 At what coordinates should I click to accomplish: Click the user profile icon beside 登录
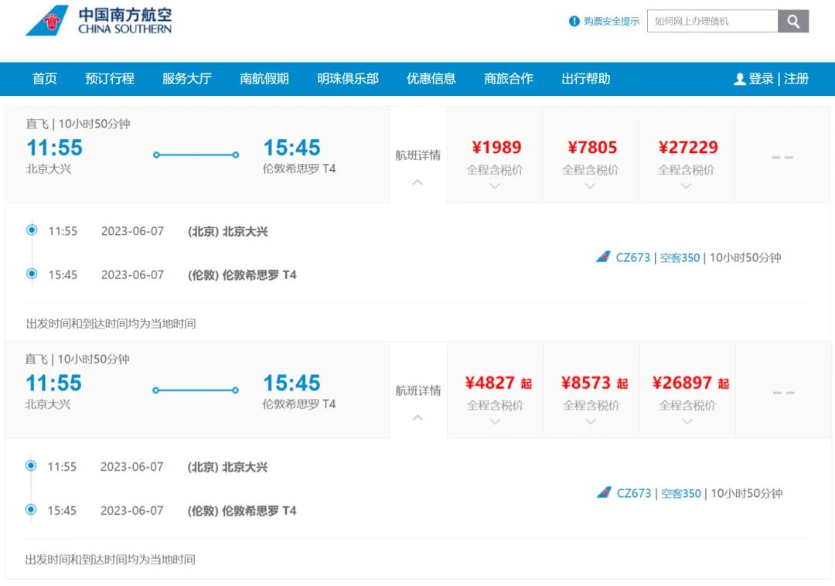[739, 79]
